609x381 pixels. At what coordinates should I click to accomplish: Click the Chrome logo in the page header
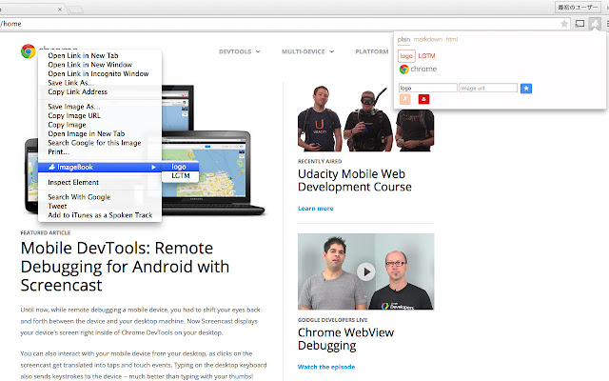28,51
